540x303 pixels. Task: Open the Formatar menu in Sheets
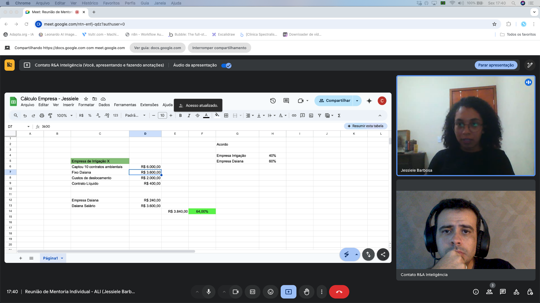point(86,105)
